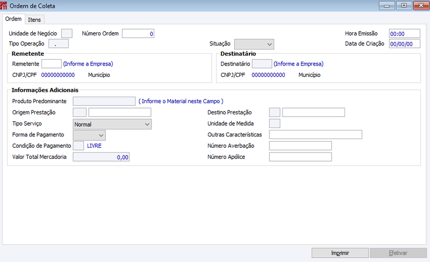430x262 pixels.
Task: Click the Origem Prestação description field
Action: [x=120, y=112]
